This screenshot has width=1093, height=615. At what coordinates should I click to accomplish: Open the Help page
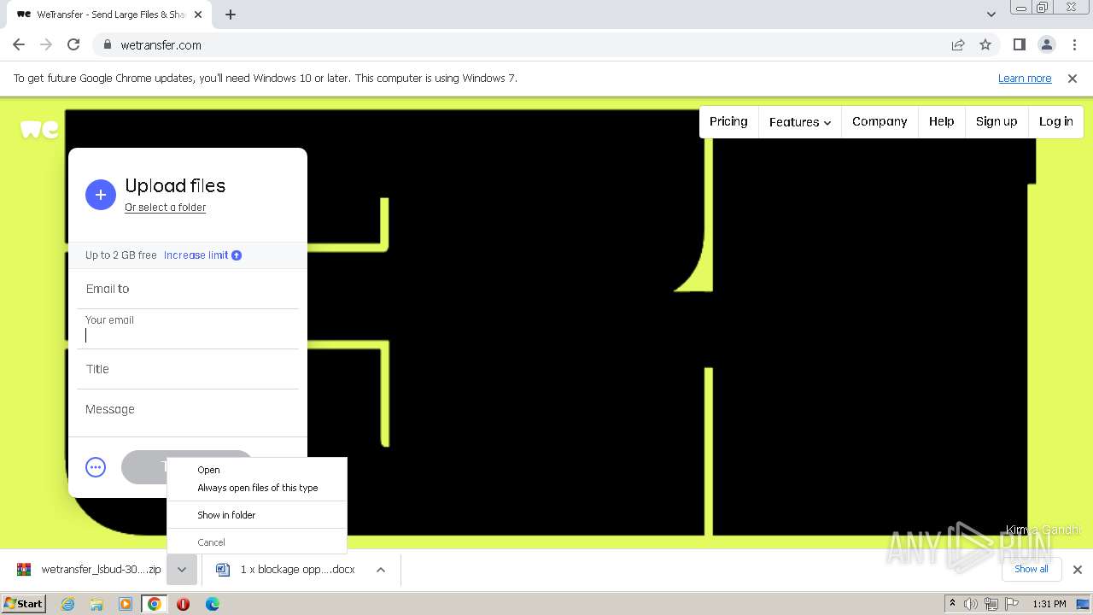pos(942,122)
